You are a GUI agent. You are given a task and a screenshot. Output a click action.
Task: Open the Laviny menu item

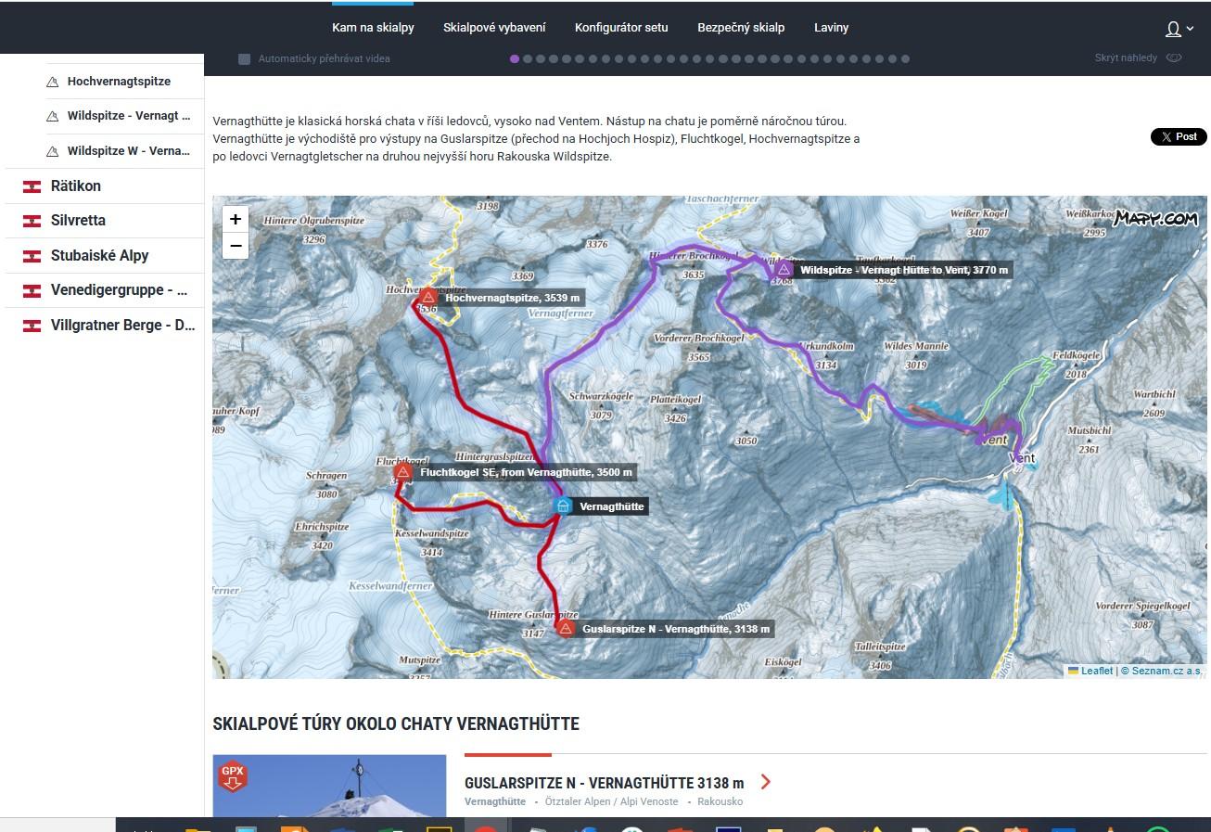coord(831,28)
